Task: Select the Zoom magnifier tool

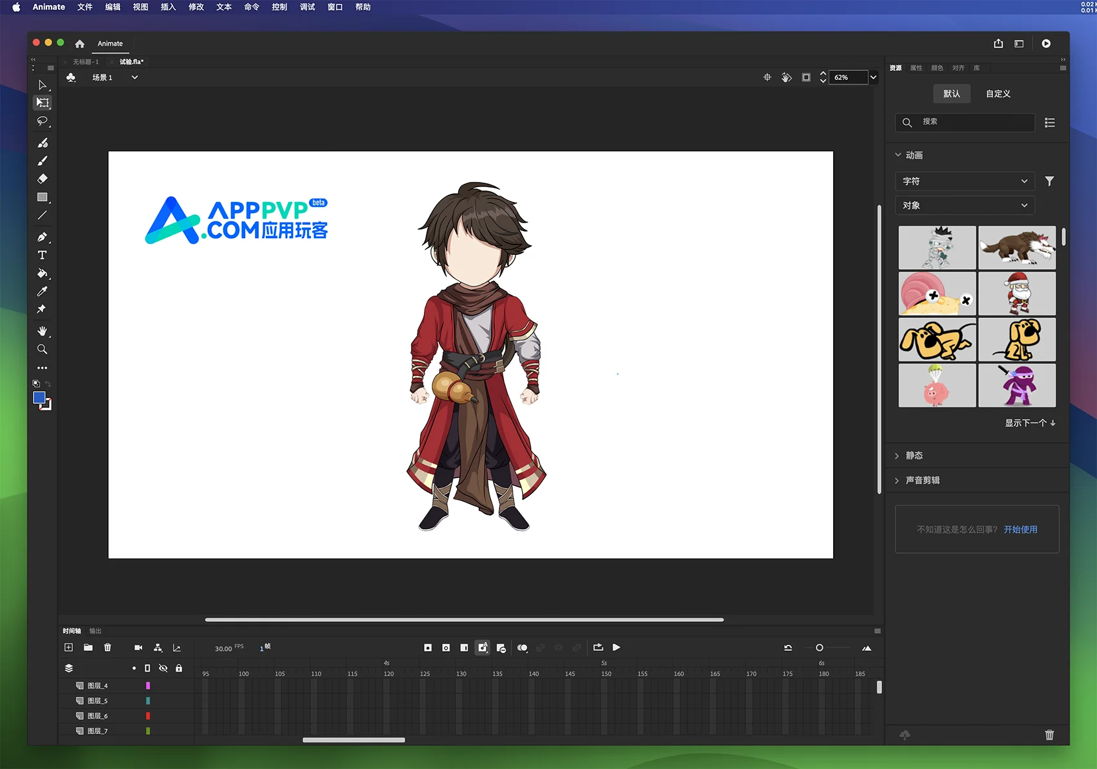Action: point(42,349)
